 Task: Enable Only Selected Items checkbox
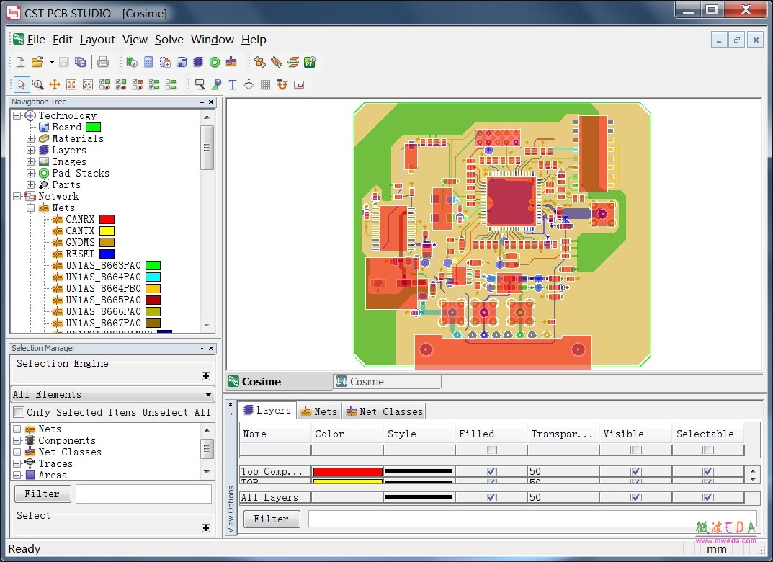pyautogui.click(x=19, y=412)
